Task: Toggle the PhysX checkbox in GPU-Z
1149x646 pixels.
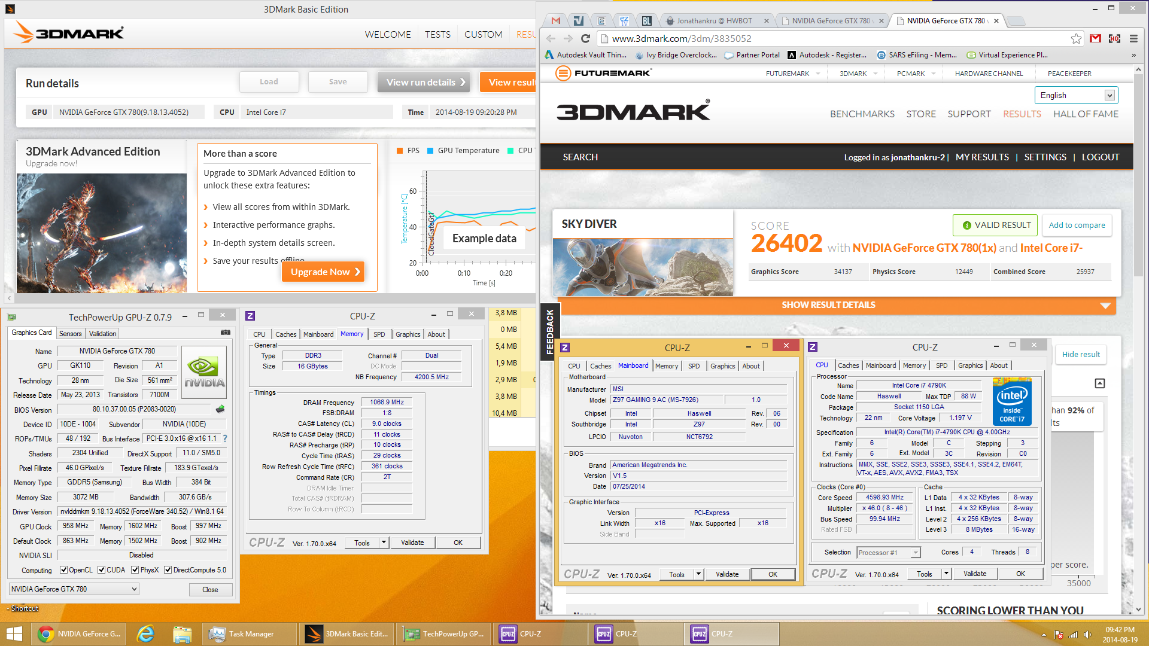Action: tap(135, 569)
